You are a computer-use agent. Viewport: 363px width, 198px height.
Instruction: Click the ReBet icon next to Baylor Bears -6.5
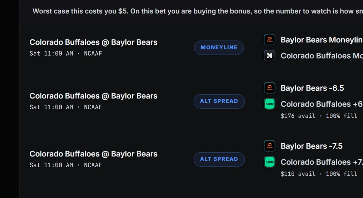(x=270, y=88)
